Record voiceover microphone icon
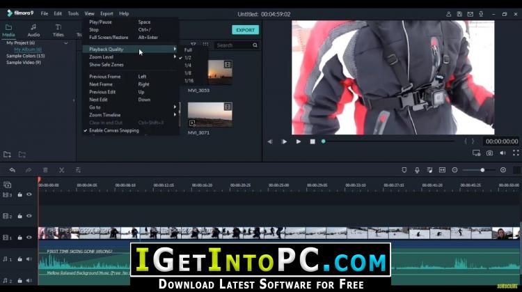522x292 pixels. coord(417,170)
